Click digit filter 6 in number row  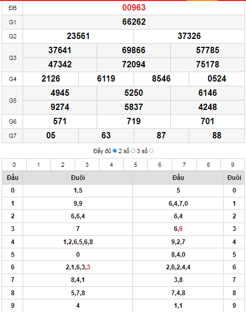(x=160, y=165)
